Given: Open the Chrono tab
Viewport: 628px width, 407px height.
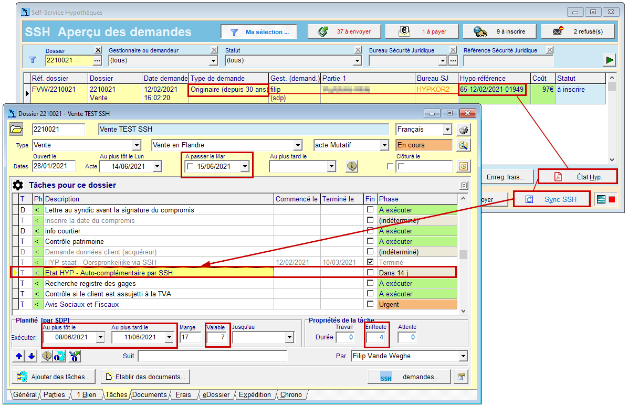Looking at the screenshot, I should coord(291,394).
